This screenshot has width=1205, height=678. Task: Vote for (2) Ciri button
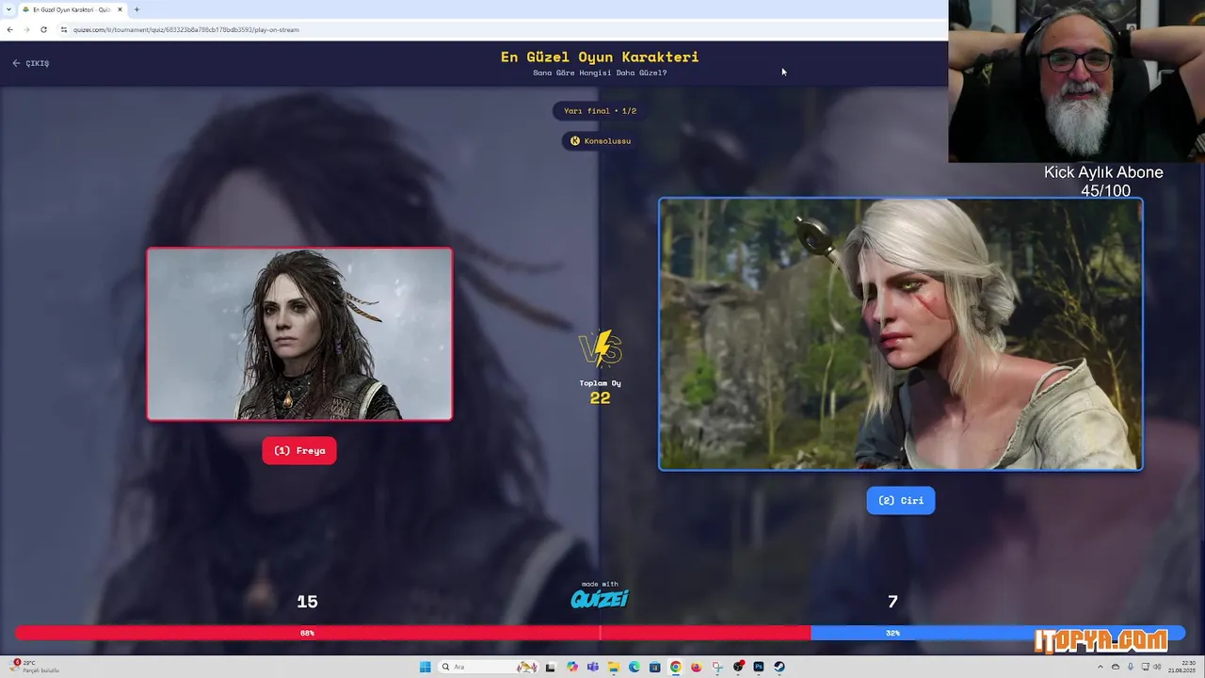click(901, 500)
